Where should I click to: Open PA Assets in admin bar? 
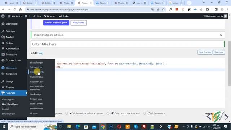tap(50, 16)
